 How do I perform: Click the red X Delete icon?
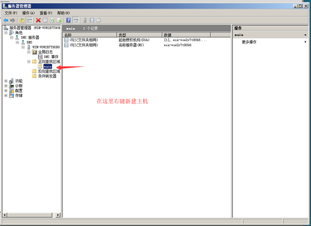click(x=38, y=20)
